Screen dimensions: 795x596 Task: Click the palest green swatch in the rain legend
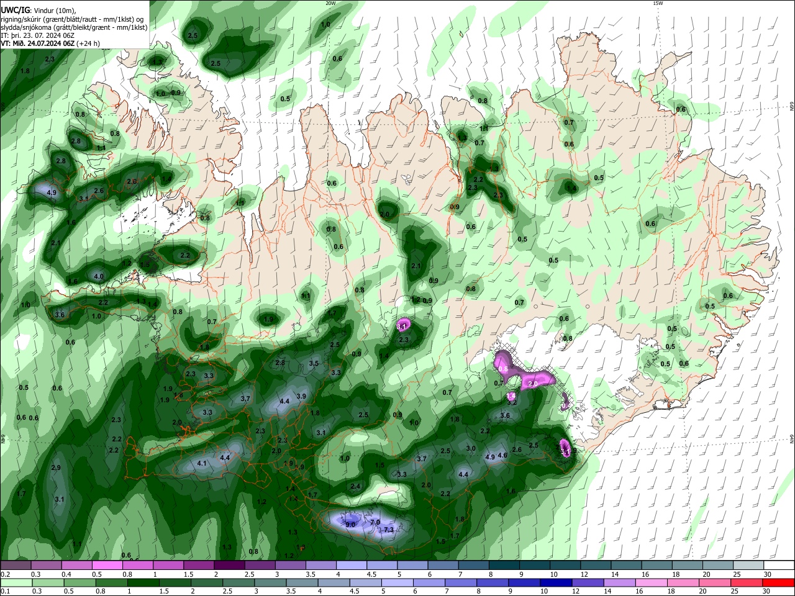(x=16, y=583)
